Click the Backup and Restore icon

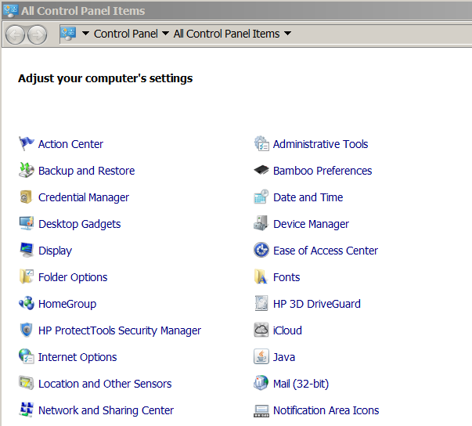[x=27, y=170]
